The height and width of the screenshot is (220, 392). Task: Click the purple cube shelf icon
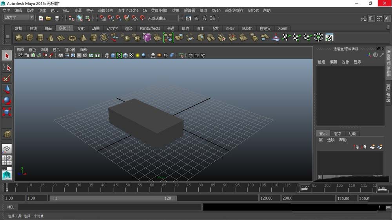pos(147,38)
